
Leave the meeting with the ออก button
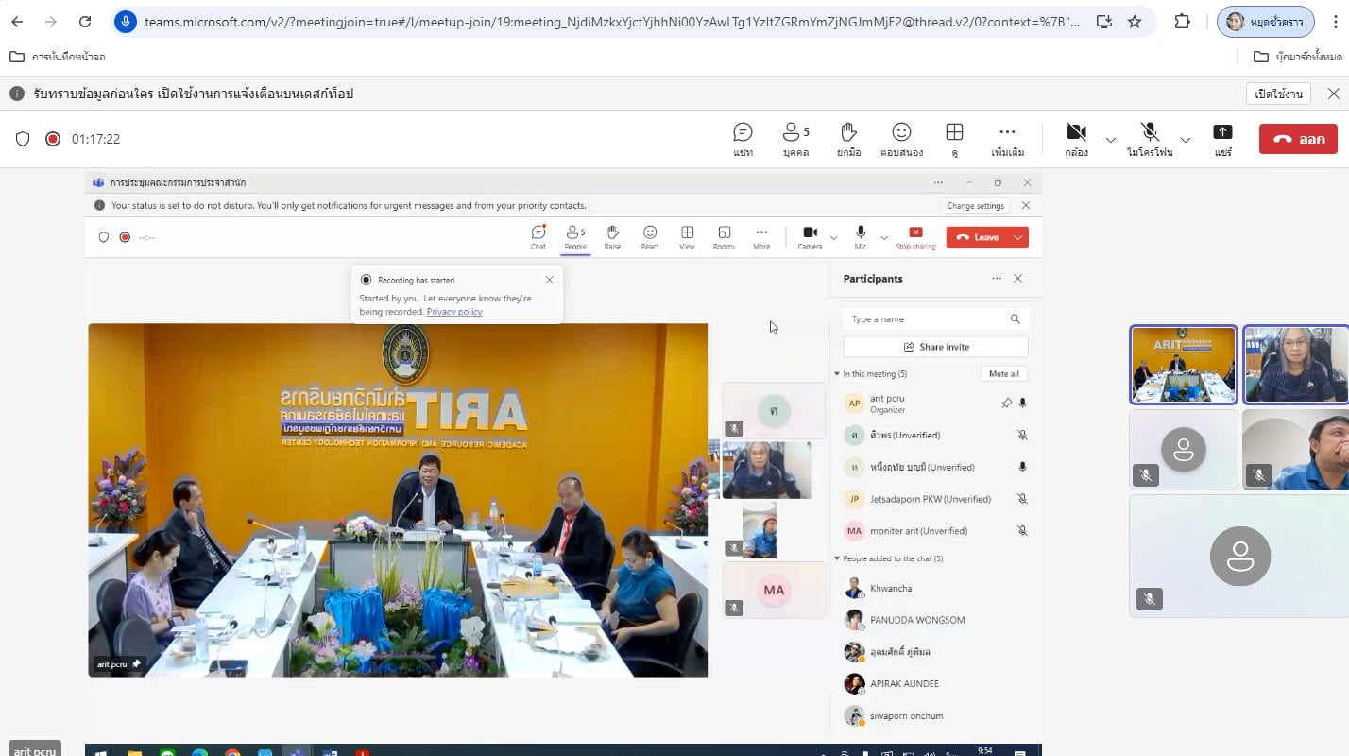(1298, 139)
